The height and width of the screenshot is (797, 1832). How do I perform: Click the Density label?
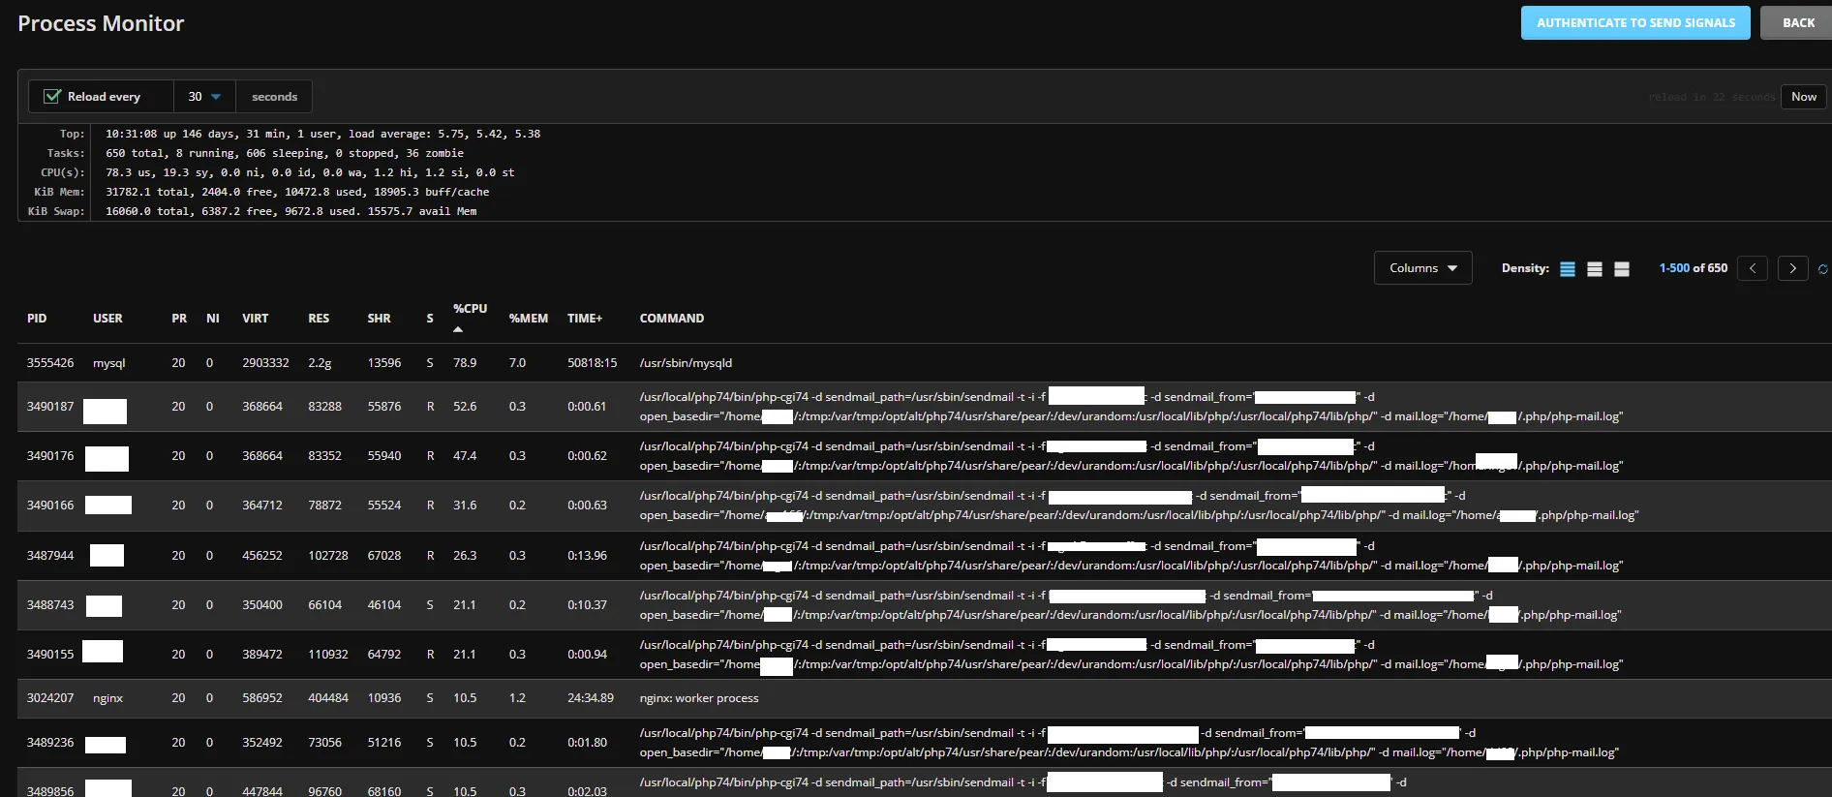1525,268
